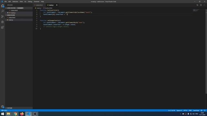Open the Terminal menu
The height and width of the screenshot is (116, 207).
pyautogui.click(x=37, y=2)
